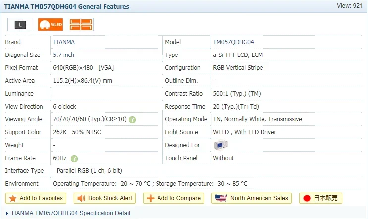Click the Support Color row label

coord(23,132)
